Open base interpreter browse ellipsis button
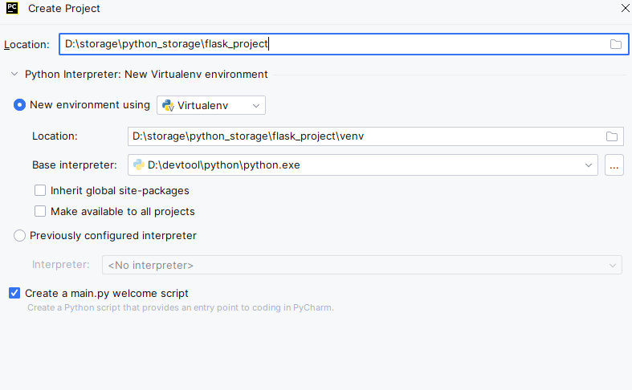Viewport: 632px width, 390px height. (x=614, y=165)
